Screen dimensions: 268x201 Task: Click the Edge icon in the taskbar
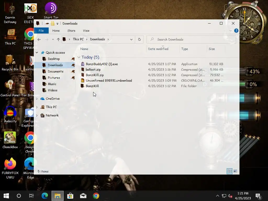[45, 196]
